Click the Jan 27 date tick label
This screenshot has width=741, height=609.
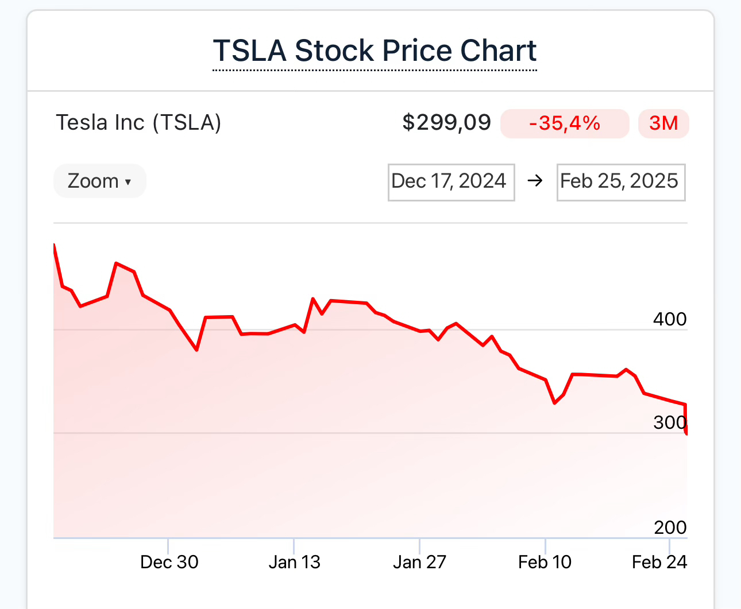pos(419,562)
